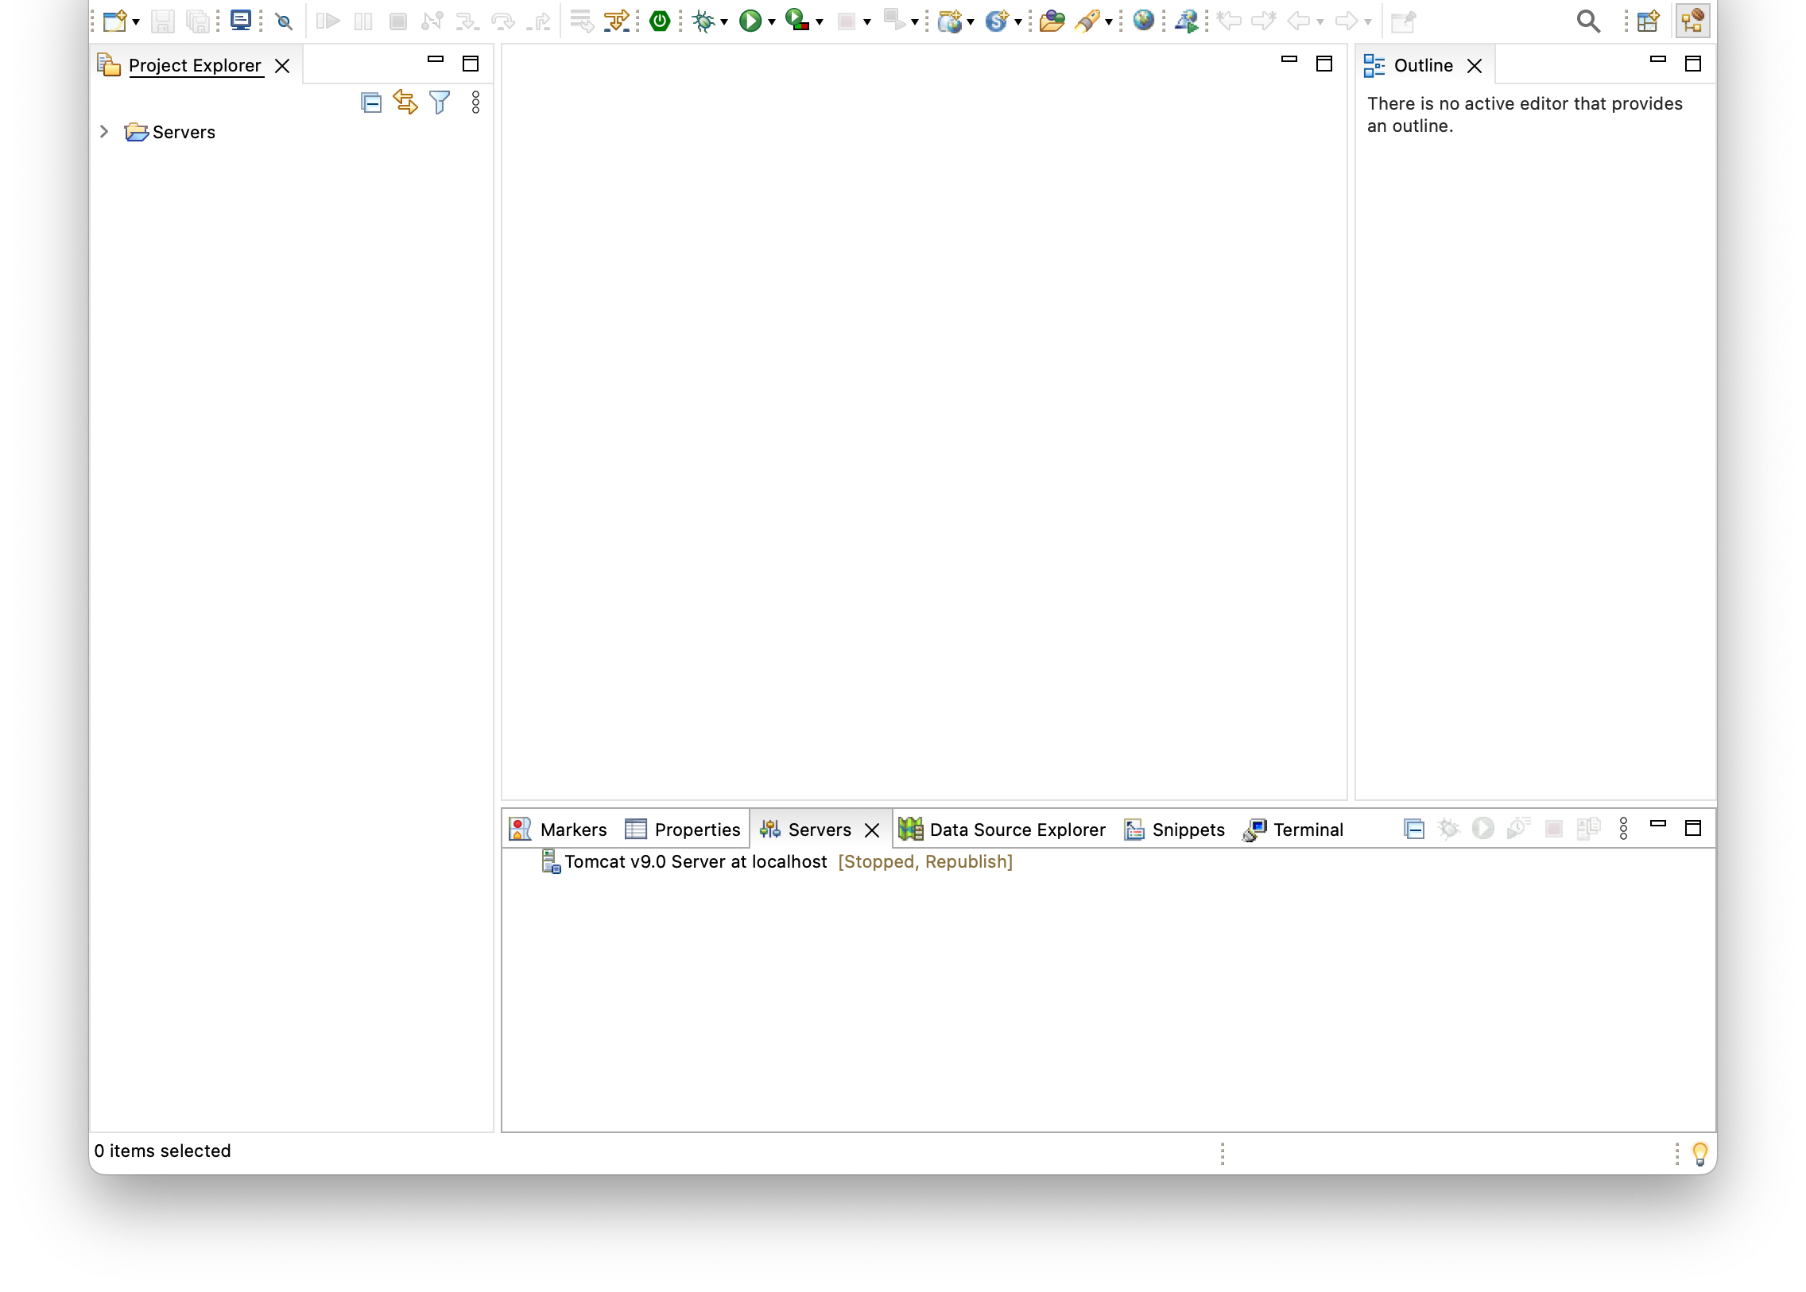Open the Search flashlight dropdown arrow
This screenshot has height=1292, width=1806.
point(1108,22)
